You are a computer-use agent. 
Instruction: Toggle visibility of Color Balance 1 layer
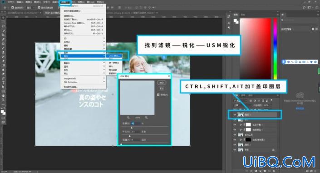click(235, 124)
